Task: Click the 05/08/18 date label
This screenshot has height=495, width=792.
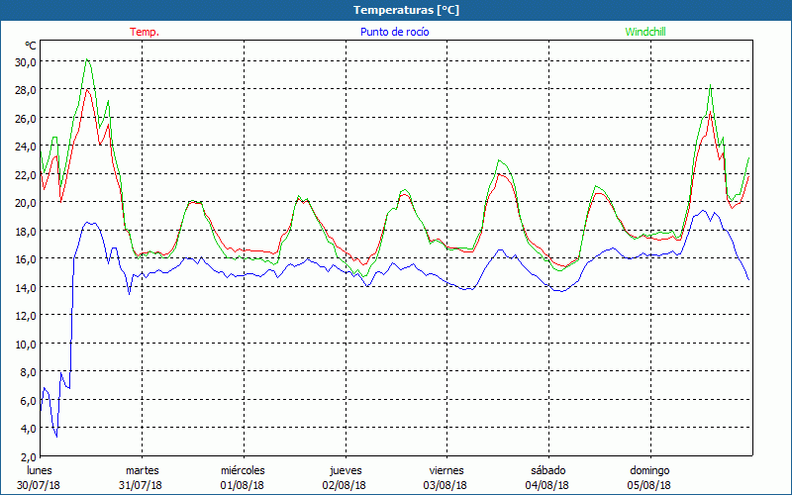Action: pos(649,485)
